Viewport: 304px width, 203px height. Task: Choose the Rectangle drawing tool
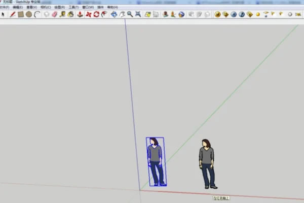click(x=21, y=14)
